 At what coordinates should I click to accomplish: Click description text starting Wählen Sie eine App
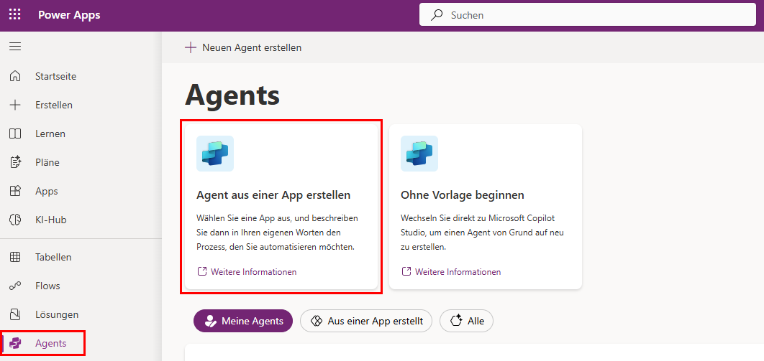(277, 233)
